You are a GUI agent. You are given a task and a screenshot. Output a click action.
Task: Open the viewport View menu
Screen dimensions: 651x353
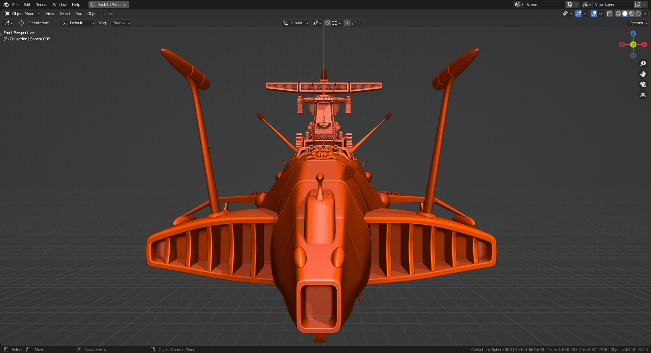pyautogui.click(x=50, y=14)
